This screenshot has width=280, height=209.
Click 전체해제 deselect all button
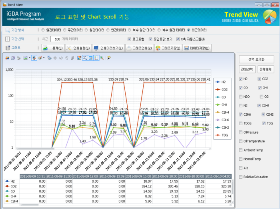coord(266,69)
